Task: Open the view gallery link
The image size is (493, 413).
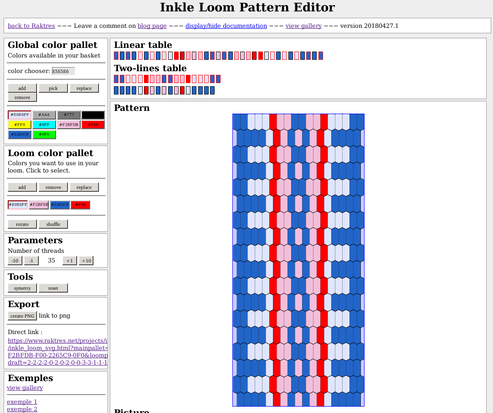Action: [303, 26]
